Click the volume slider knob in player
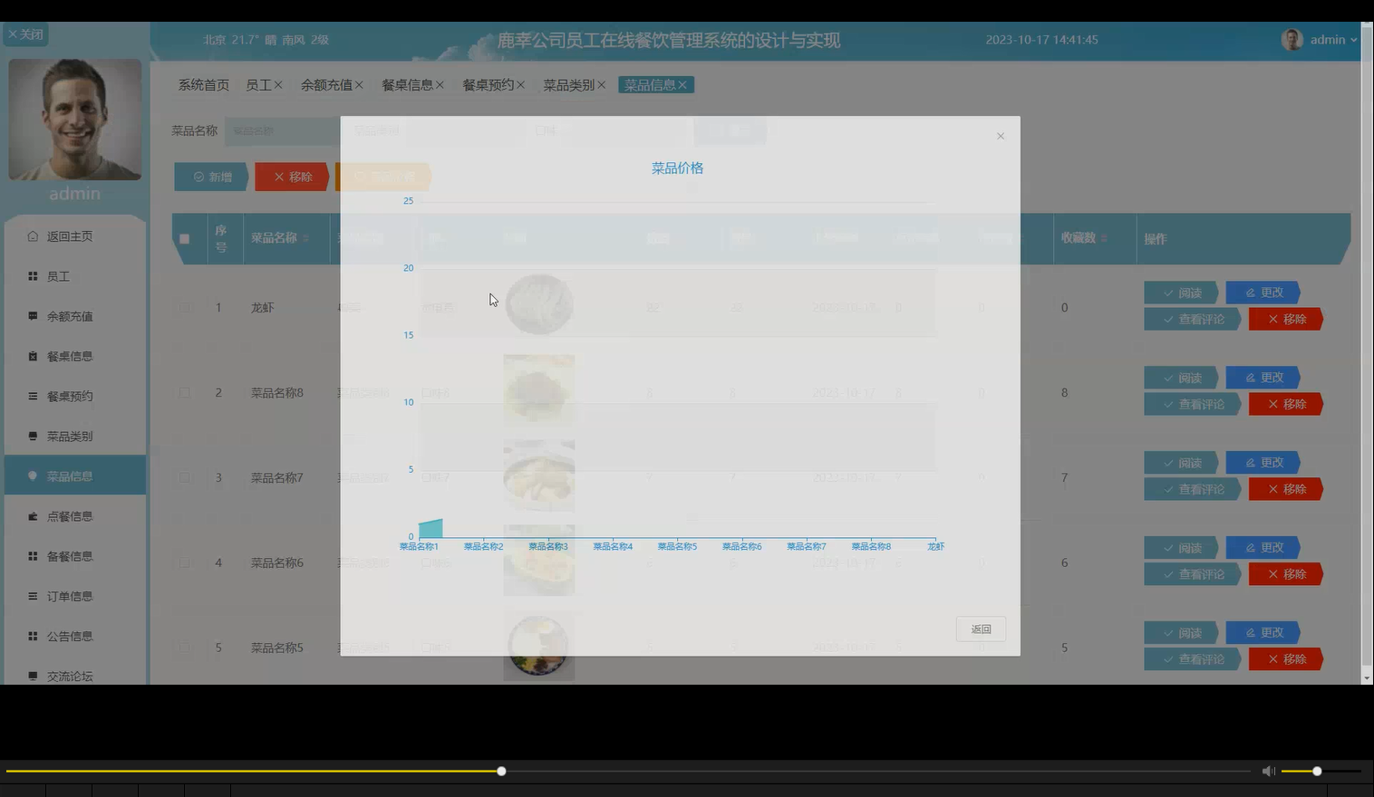This screenshot has height=797, width=1374. (x=1317, y=771)
